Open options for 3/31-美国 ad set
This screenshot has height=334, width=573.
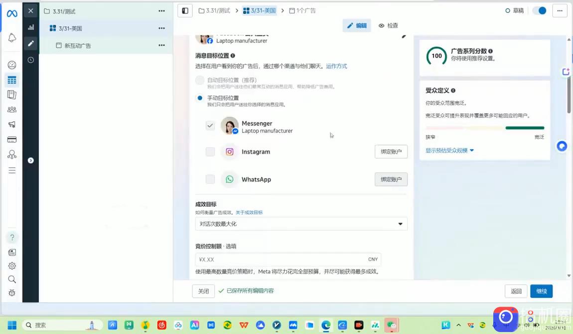tap(161, 28)
